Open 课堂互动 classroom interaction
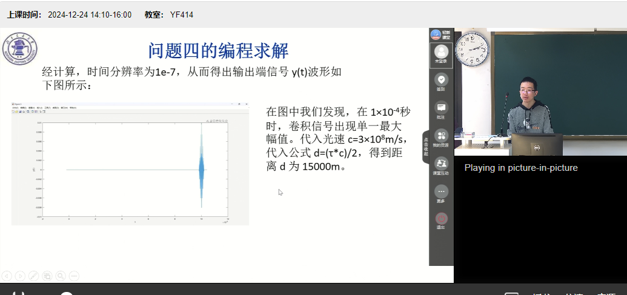This screenshot has width=627, height=295. 441,165
